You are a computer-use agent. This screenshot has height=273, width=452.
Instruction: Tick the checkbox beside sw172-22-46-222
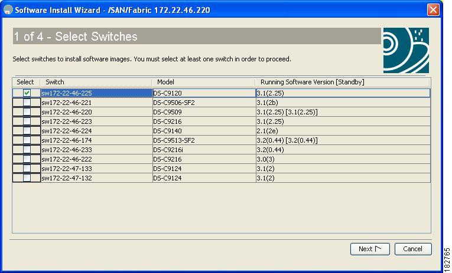[x=27, y=159]
